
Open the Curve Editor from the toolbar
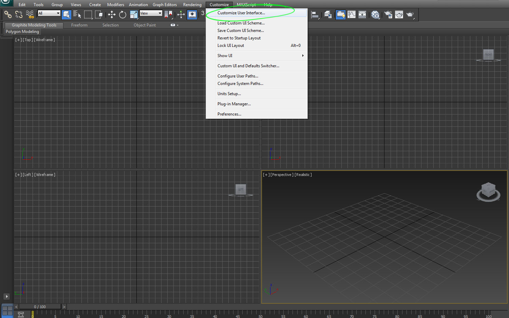[352, 14]
